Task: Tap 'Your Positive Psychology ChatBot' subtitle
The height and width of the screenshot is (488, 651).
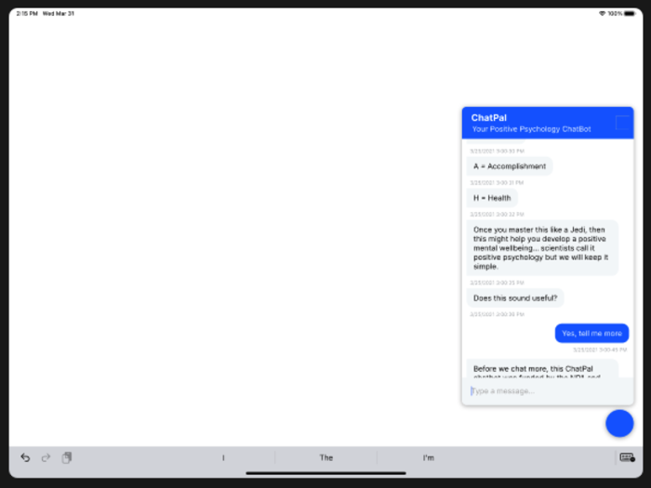Action: click(531, 129)
